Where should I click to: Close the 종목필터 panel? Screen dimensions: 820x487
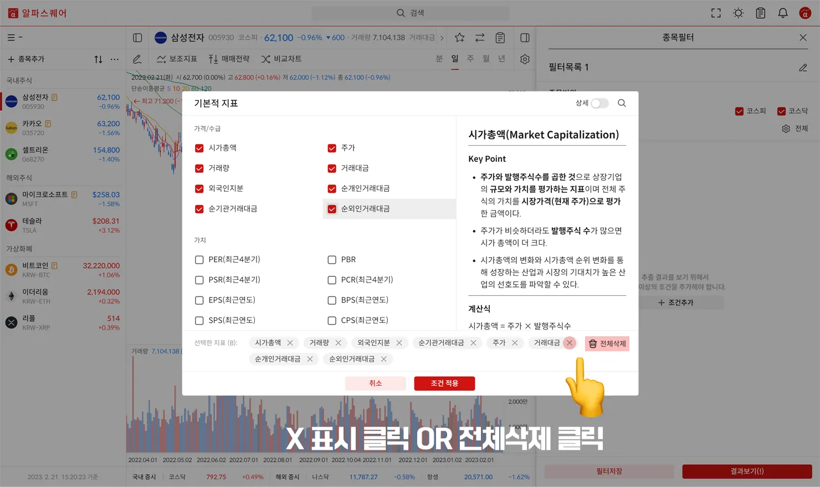803,38
